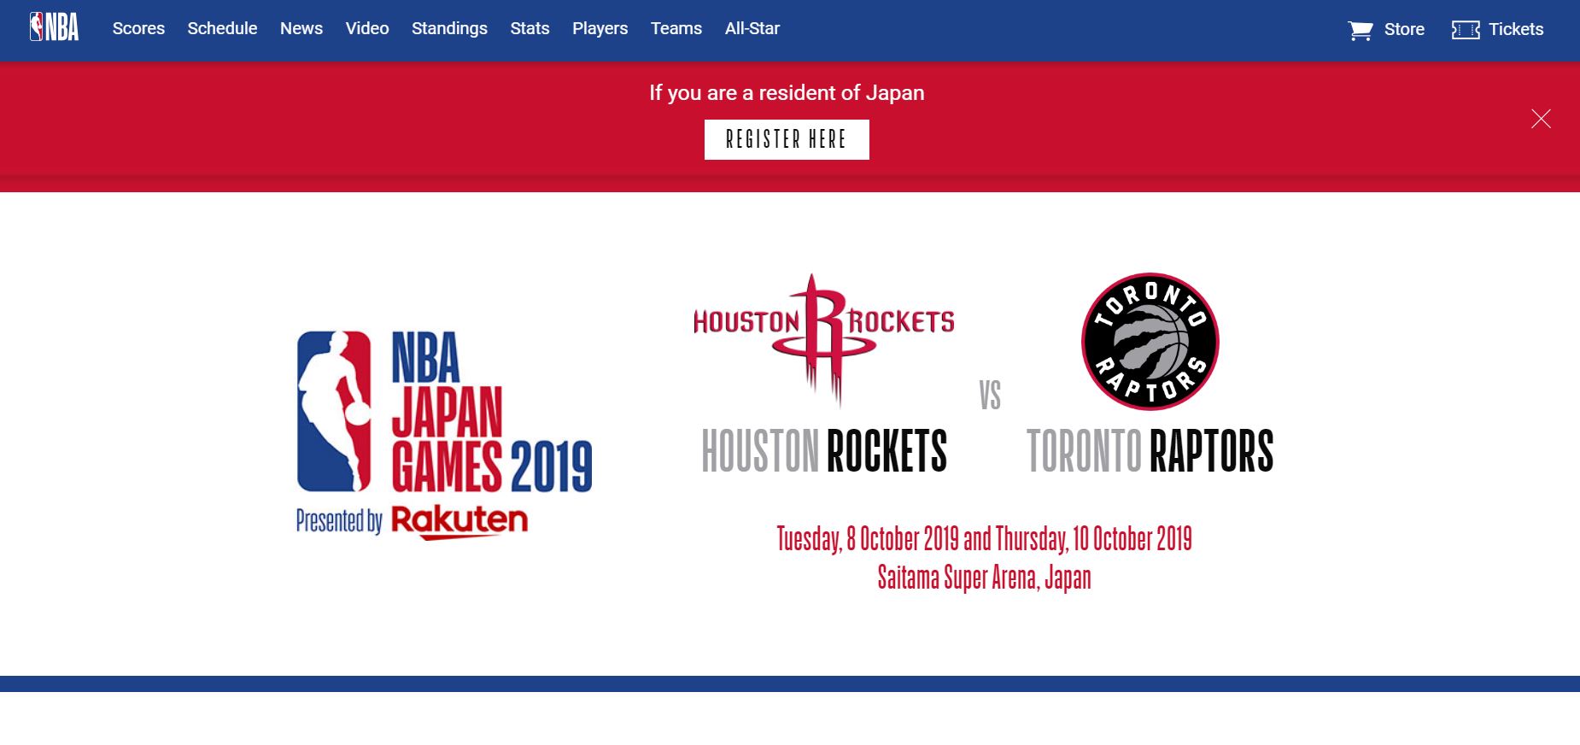Click the Tickets ticket icon

[x=1466, y=30]
